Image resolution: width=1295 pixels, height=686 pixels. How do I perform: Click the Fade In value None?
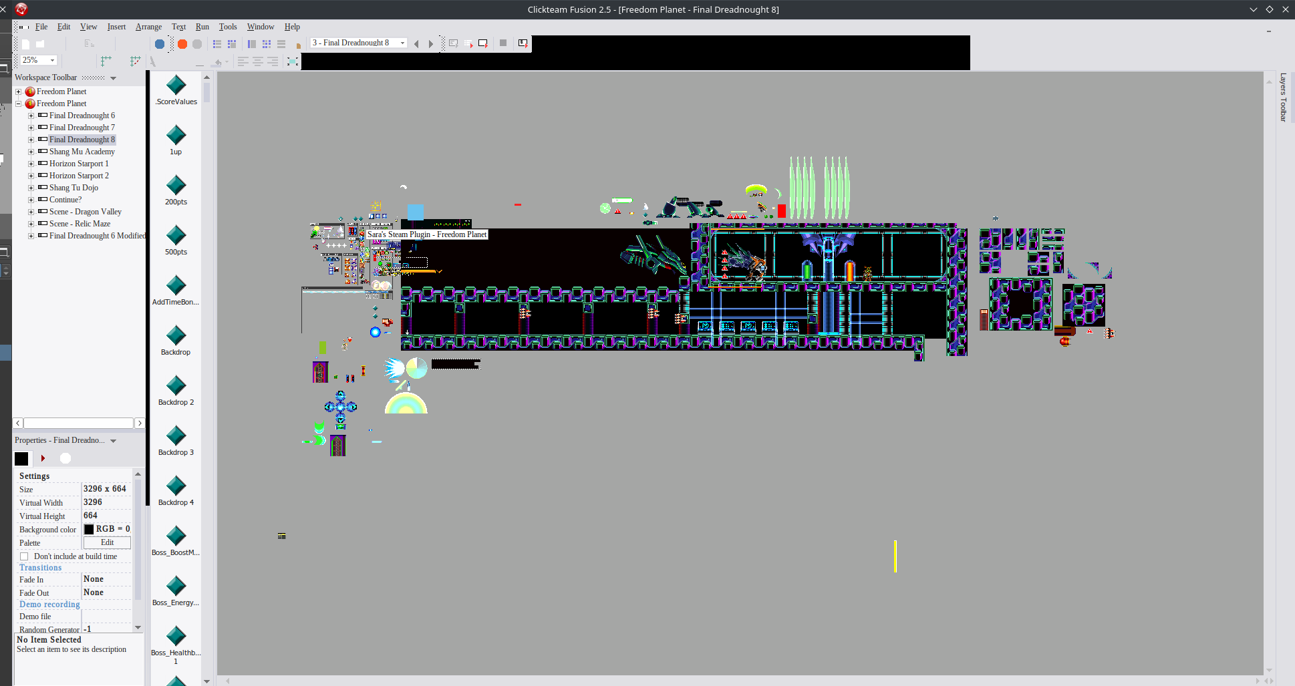tap(94, 579)
